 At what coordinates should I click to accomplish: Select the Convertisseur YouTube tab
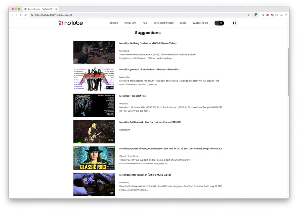tap(40, 9)
